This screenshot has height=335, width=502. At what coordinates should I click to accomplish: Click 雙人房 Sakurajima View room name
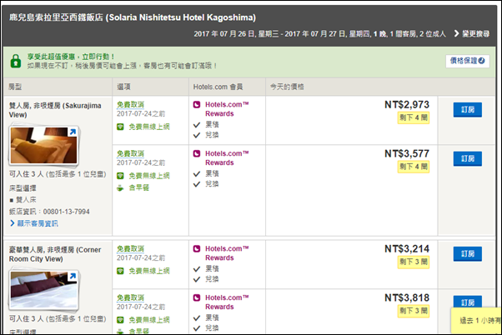[55, 110]
